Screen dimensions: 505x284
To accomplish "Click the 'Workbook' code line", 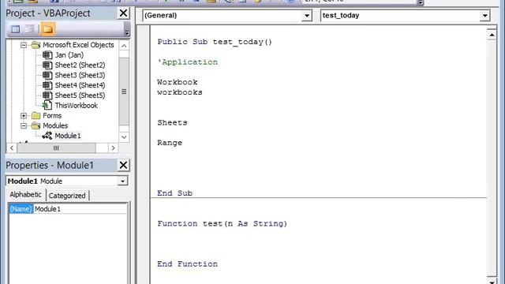I will [x=178, y=82].
